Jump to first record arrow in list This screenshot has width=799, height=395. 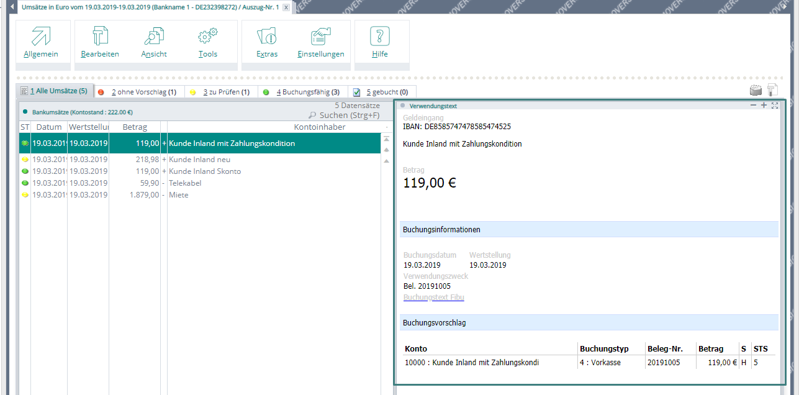pyautogui.click(x=386, y=138)
